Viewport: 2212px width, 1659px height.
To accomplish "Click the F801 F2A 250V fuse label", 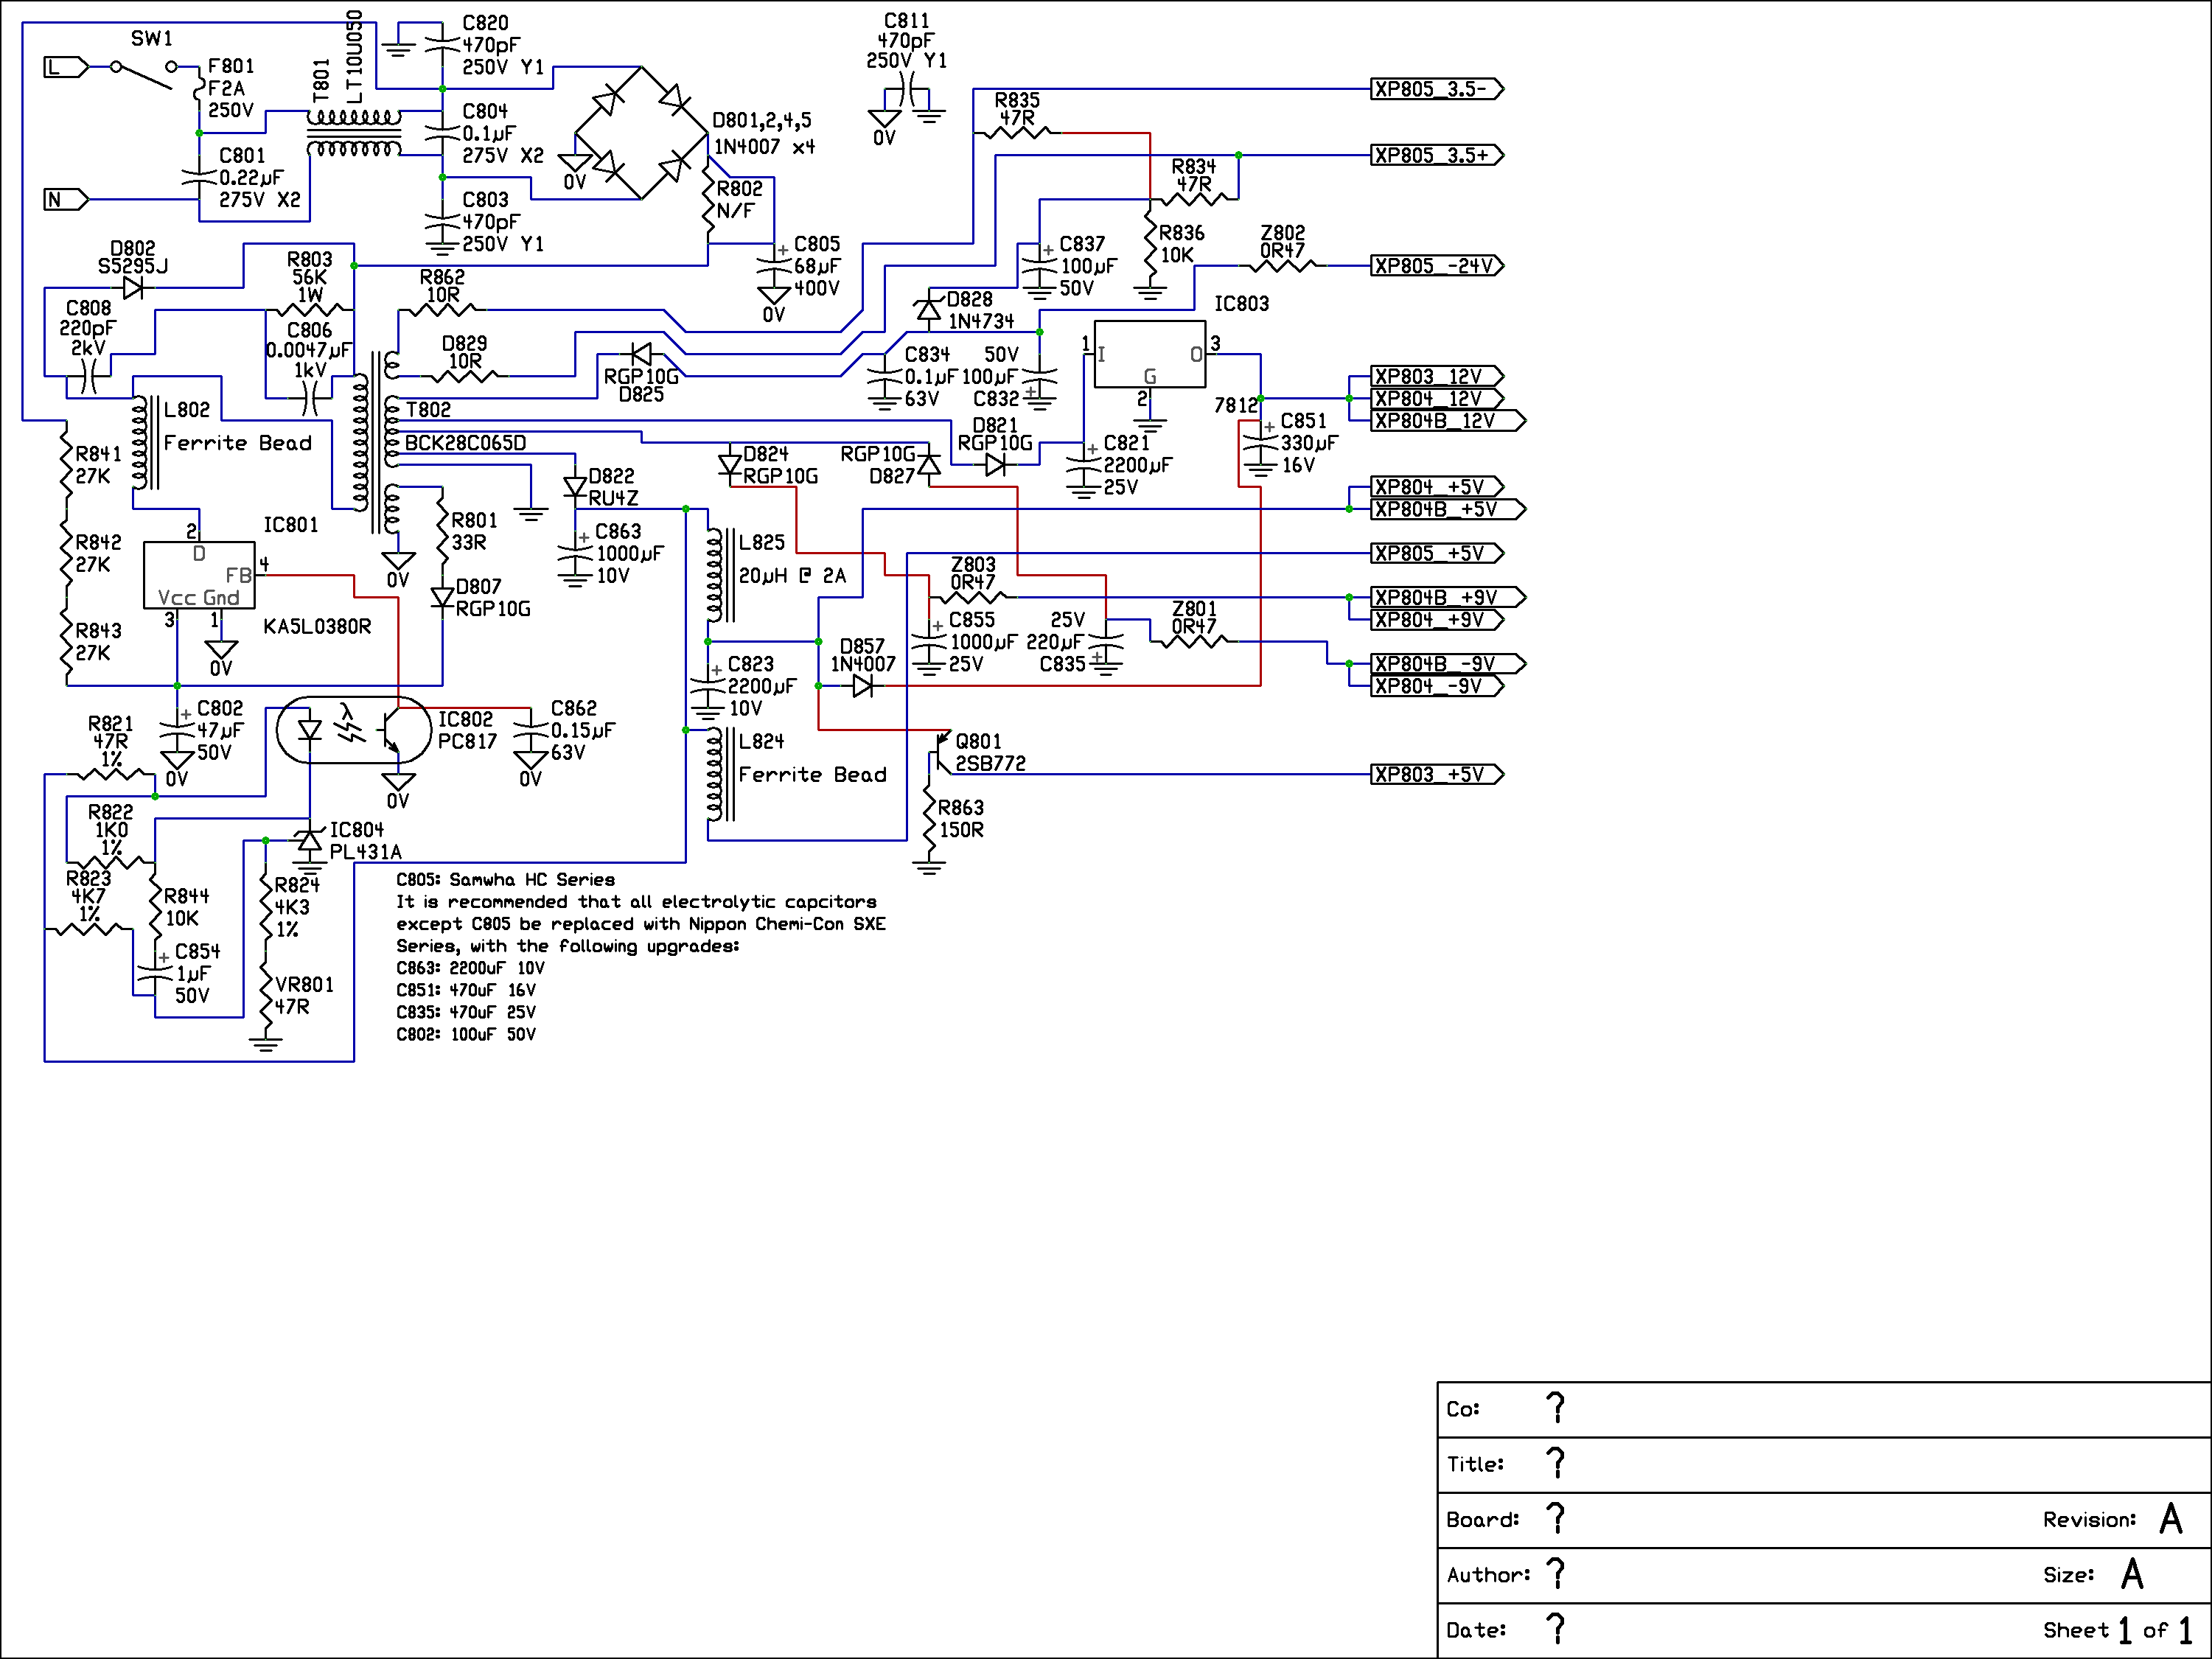I will click(231, 88).
